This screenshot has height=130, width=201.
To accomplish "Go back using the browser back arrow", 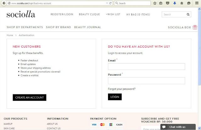I will pos(4,3).
